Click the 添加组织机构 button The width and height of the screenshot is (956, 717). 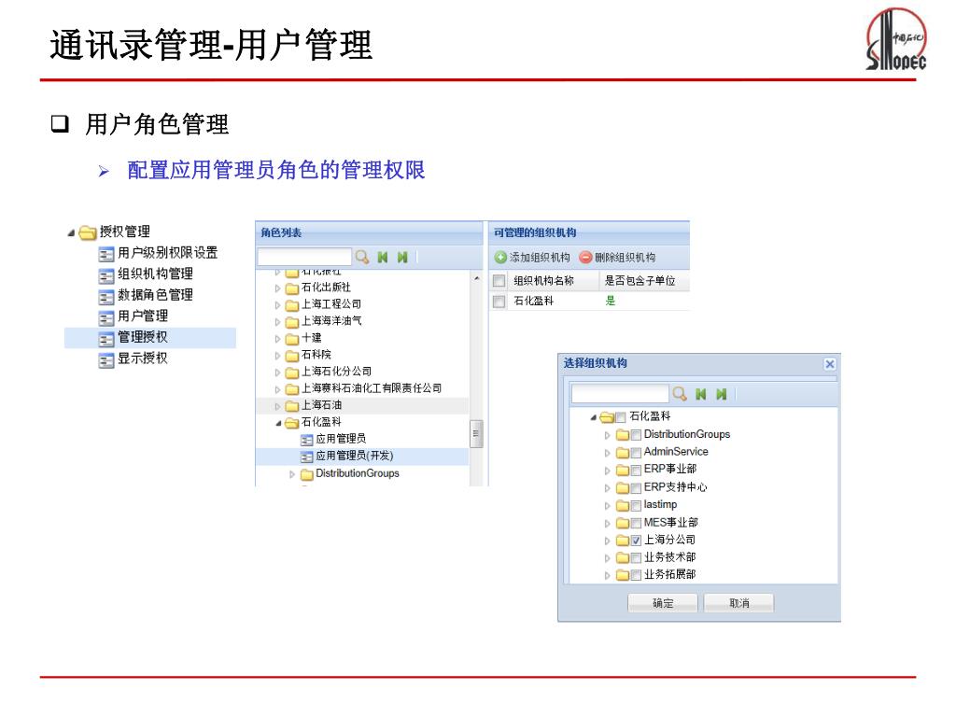coord(532,258)
